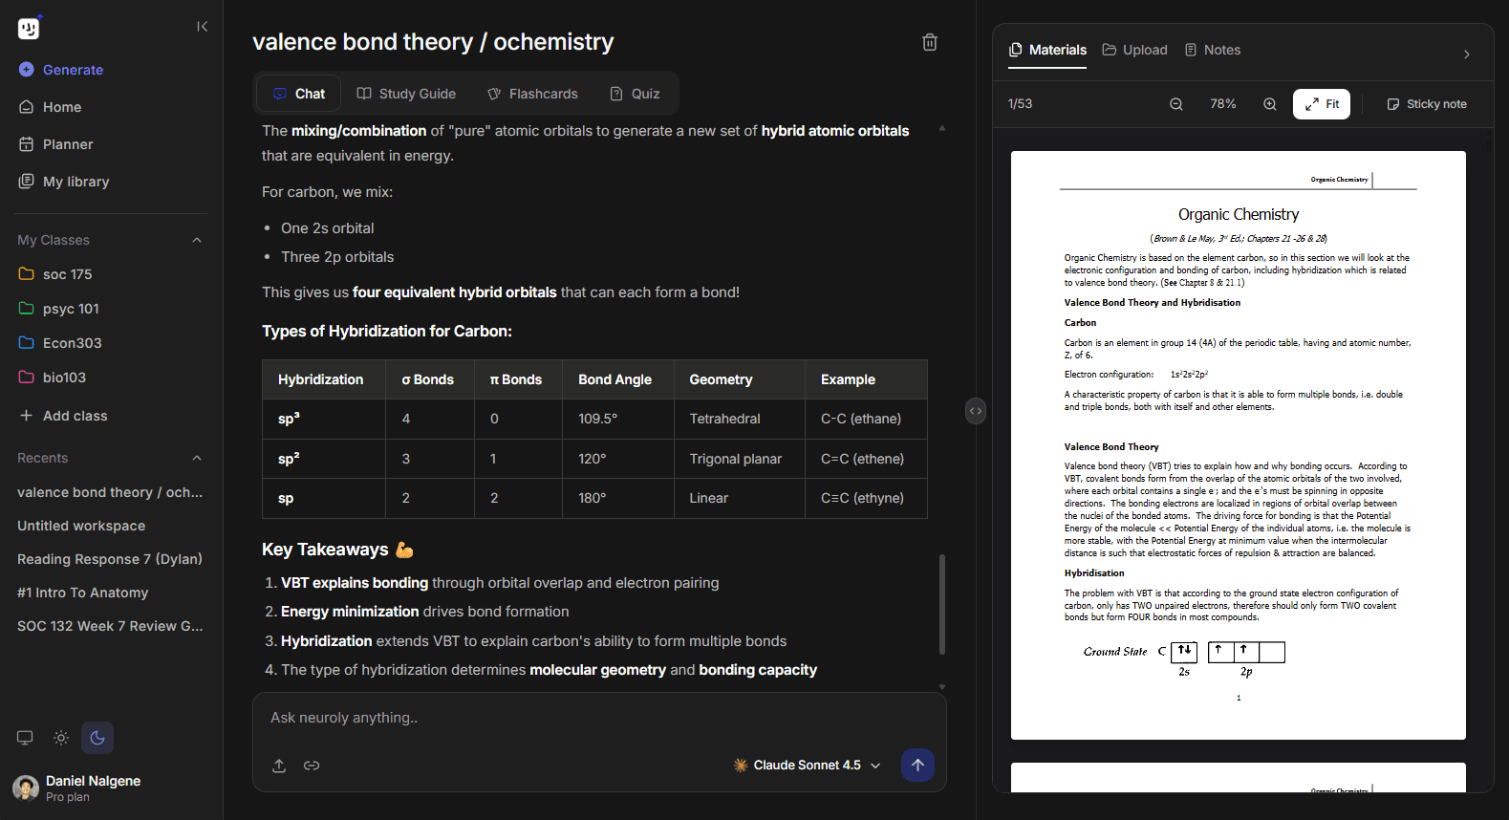Click the upload file icon in chat

click(x=279, y=766)
